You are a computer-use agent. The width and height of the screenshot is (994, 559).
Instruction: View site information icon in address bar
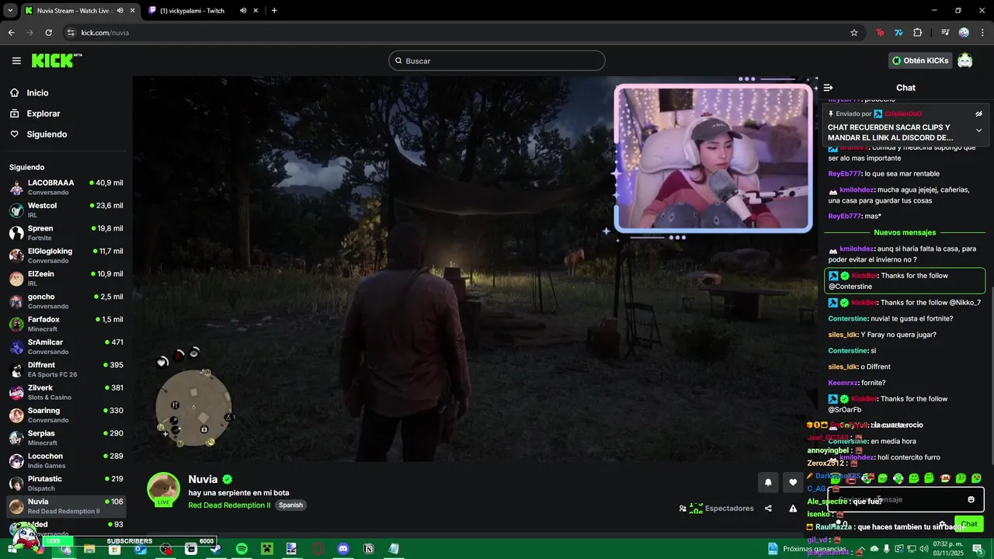[x=71, y=33]
